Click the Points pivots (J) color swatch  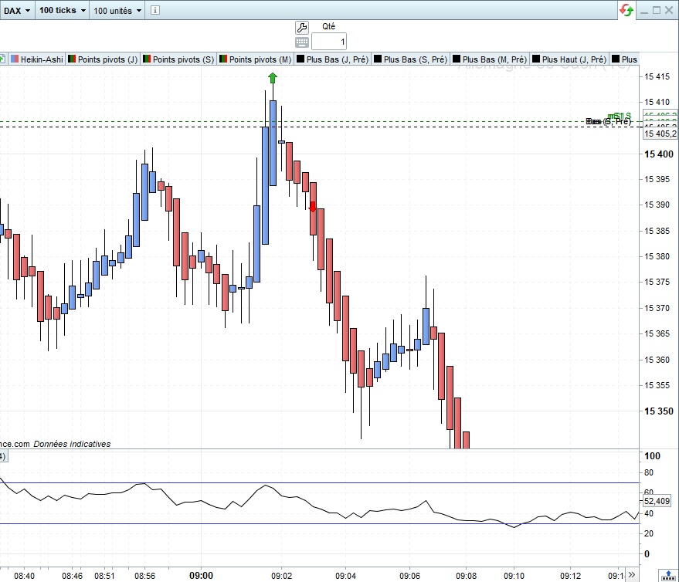coord(72,59)
